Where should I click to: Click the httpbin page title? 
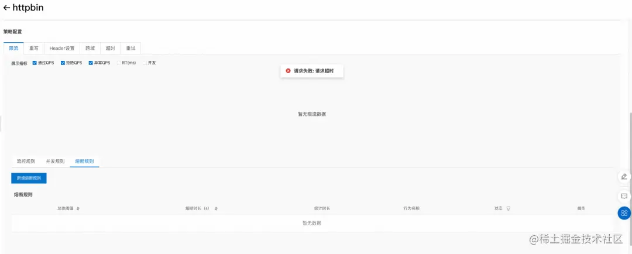(28, 8)
